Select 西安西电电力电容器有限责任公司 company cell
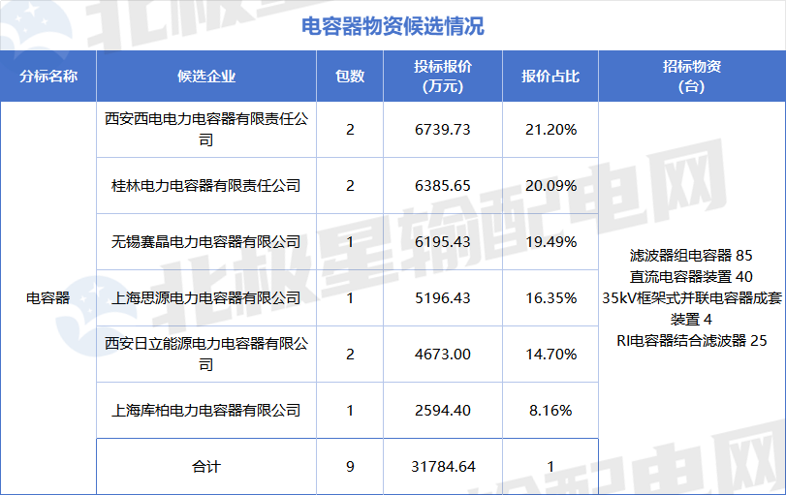 pyautogui.click(x=206, y=129)
